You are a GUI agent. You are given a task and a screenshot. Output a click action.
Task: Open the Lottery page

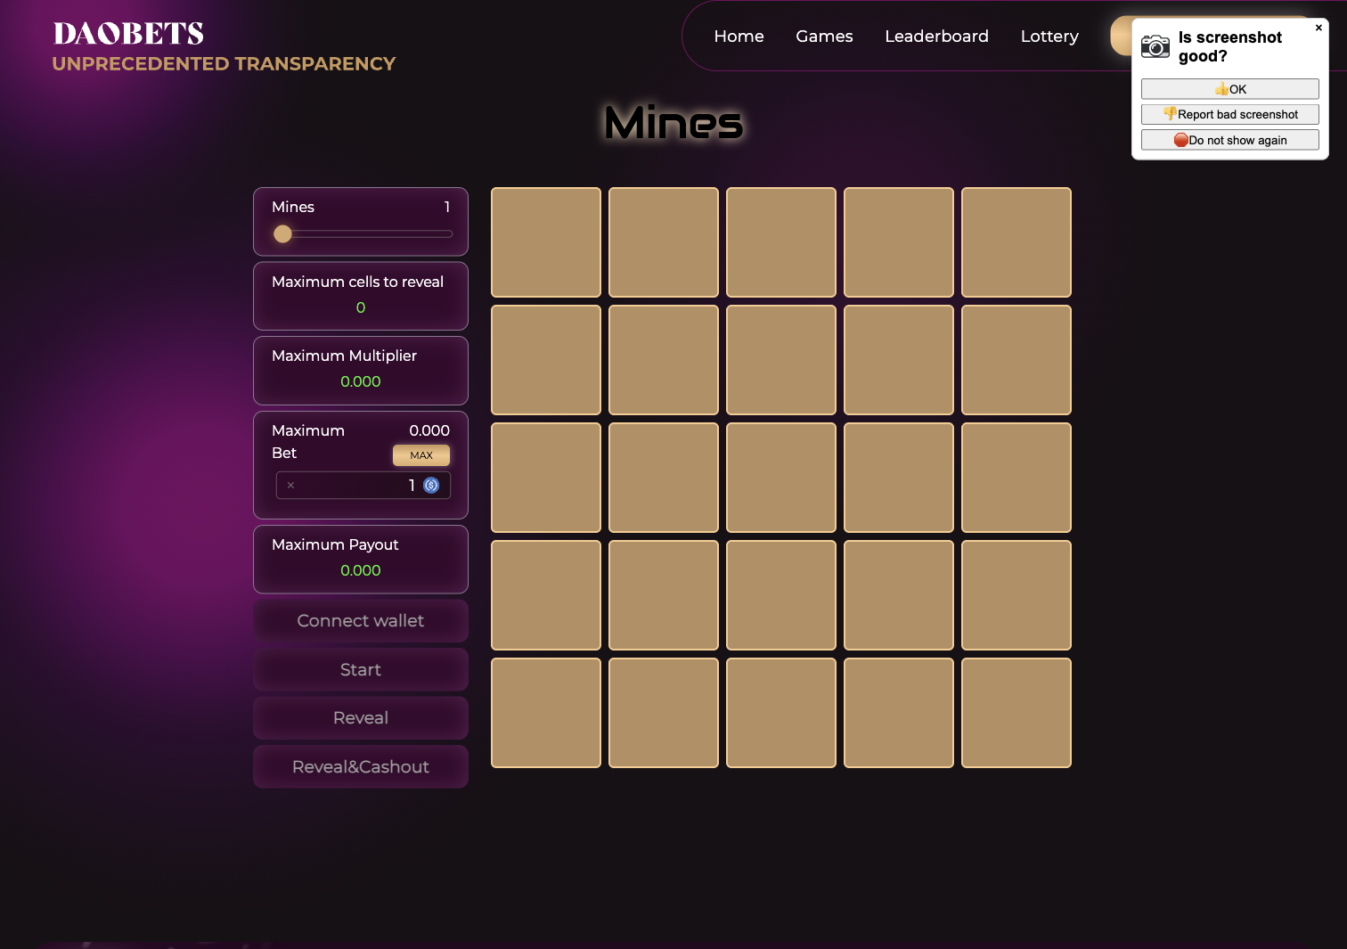(x=1049, y=37)
